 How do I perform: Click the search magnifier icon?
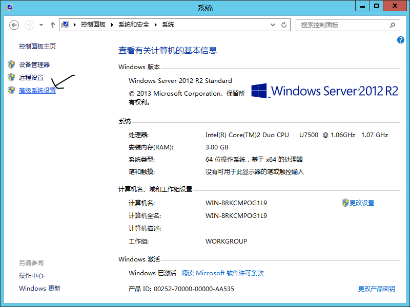[392, 25]
